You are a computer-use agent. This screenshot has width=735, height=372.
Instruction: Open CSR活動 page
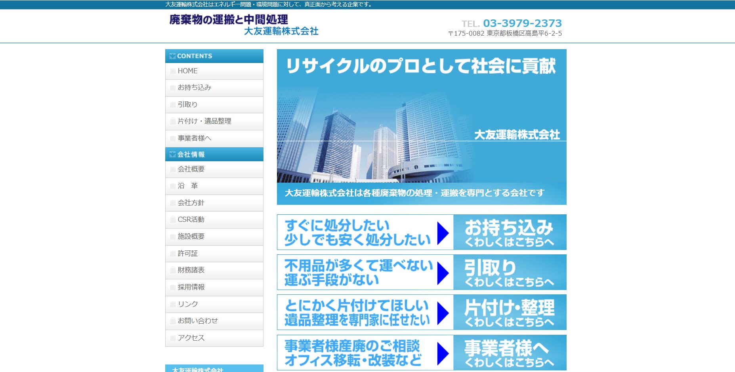point(191,219)
